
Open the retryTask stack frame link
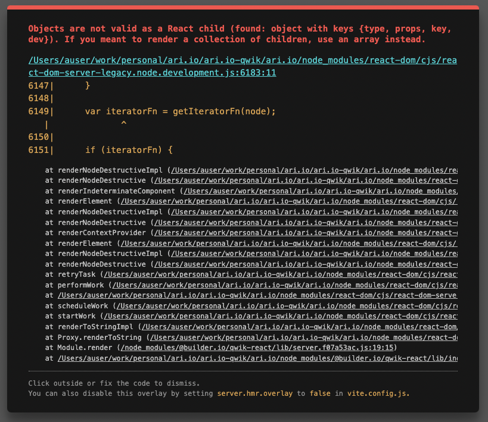click(x=281, y=274)
